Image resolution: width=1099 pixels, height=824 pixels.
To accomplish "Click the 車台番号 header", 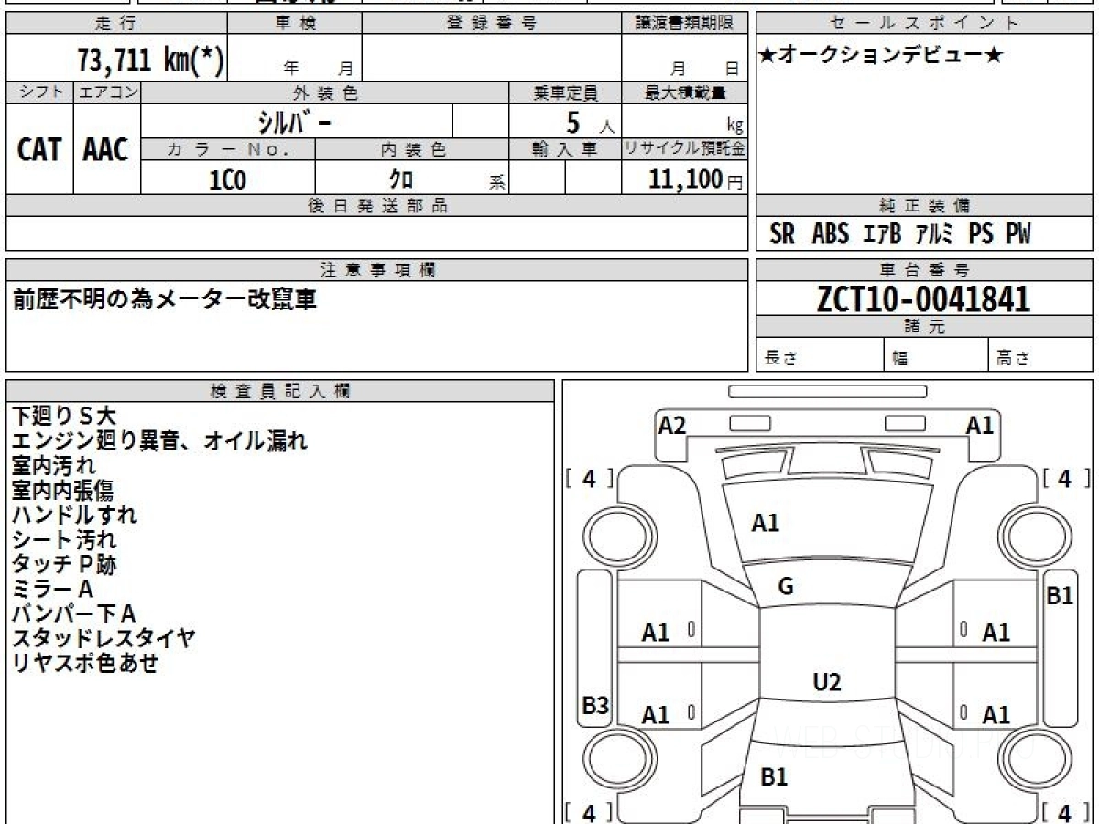I will 924,270.
